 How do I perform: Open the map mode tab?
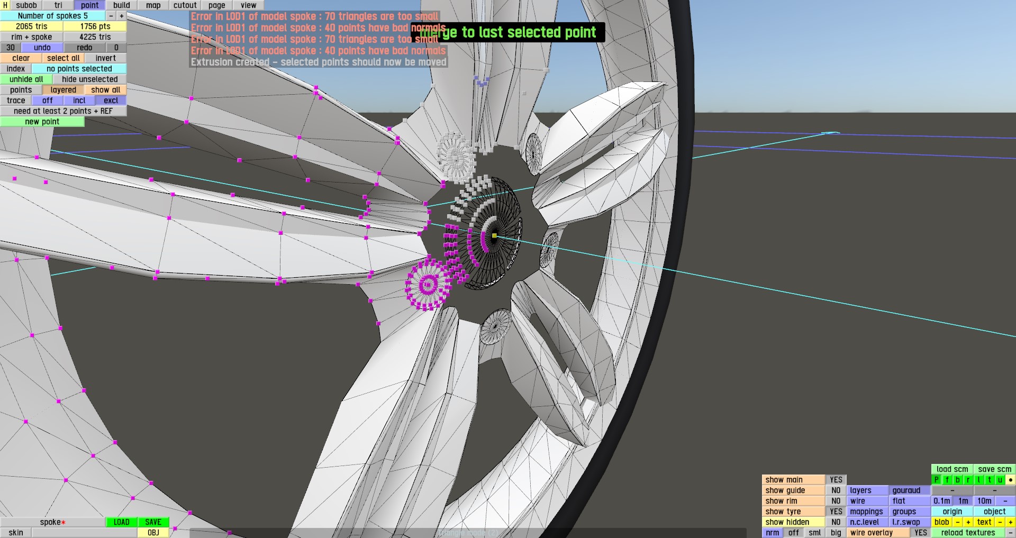153,5
